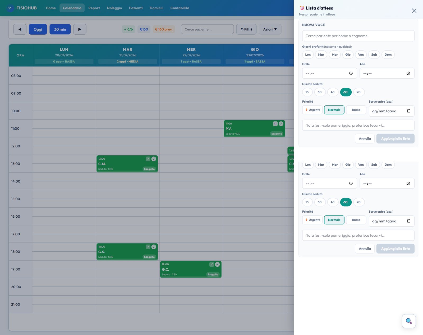Set priority Urgente in upper form
The image size is (423, 335).
click(x=312, y=110)
